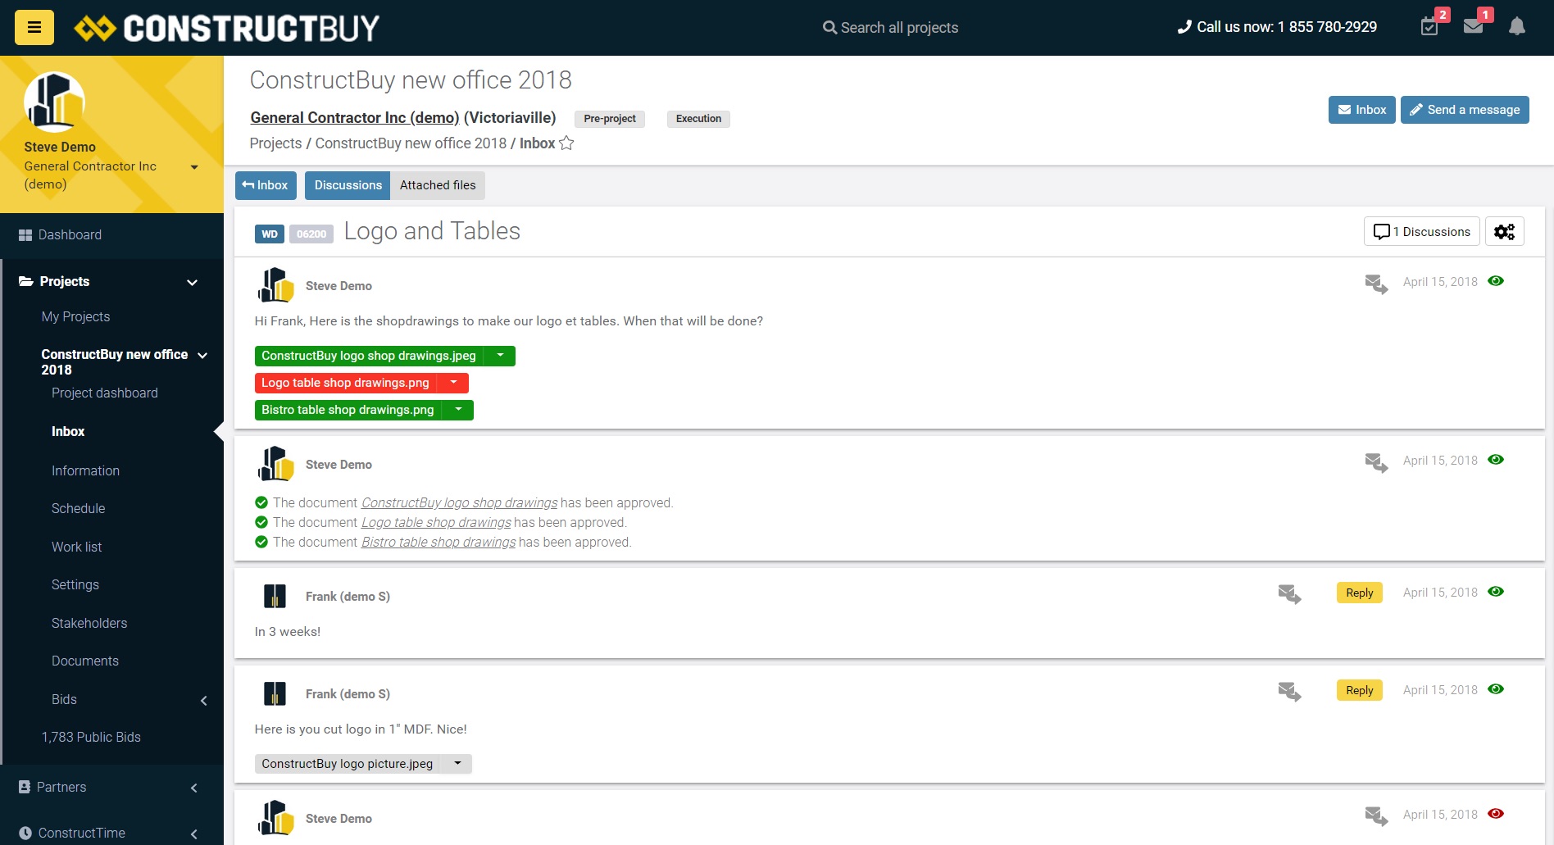Open discussion settings gears icon
This screenshot has width=1554, height=845.
coord(1504,232)
